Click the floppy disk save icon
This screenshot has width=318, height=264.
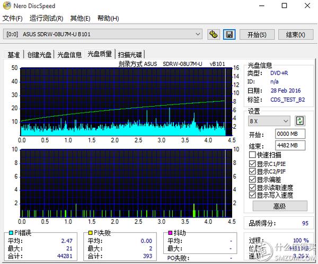229,34
